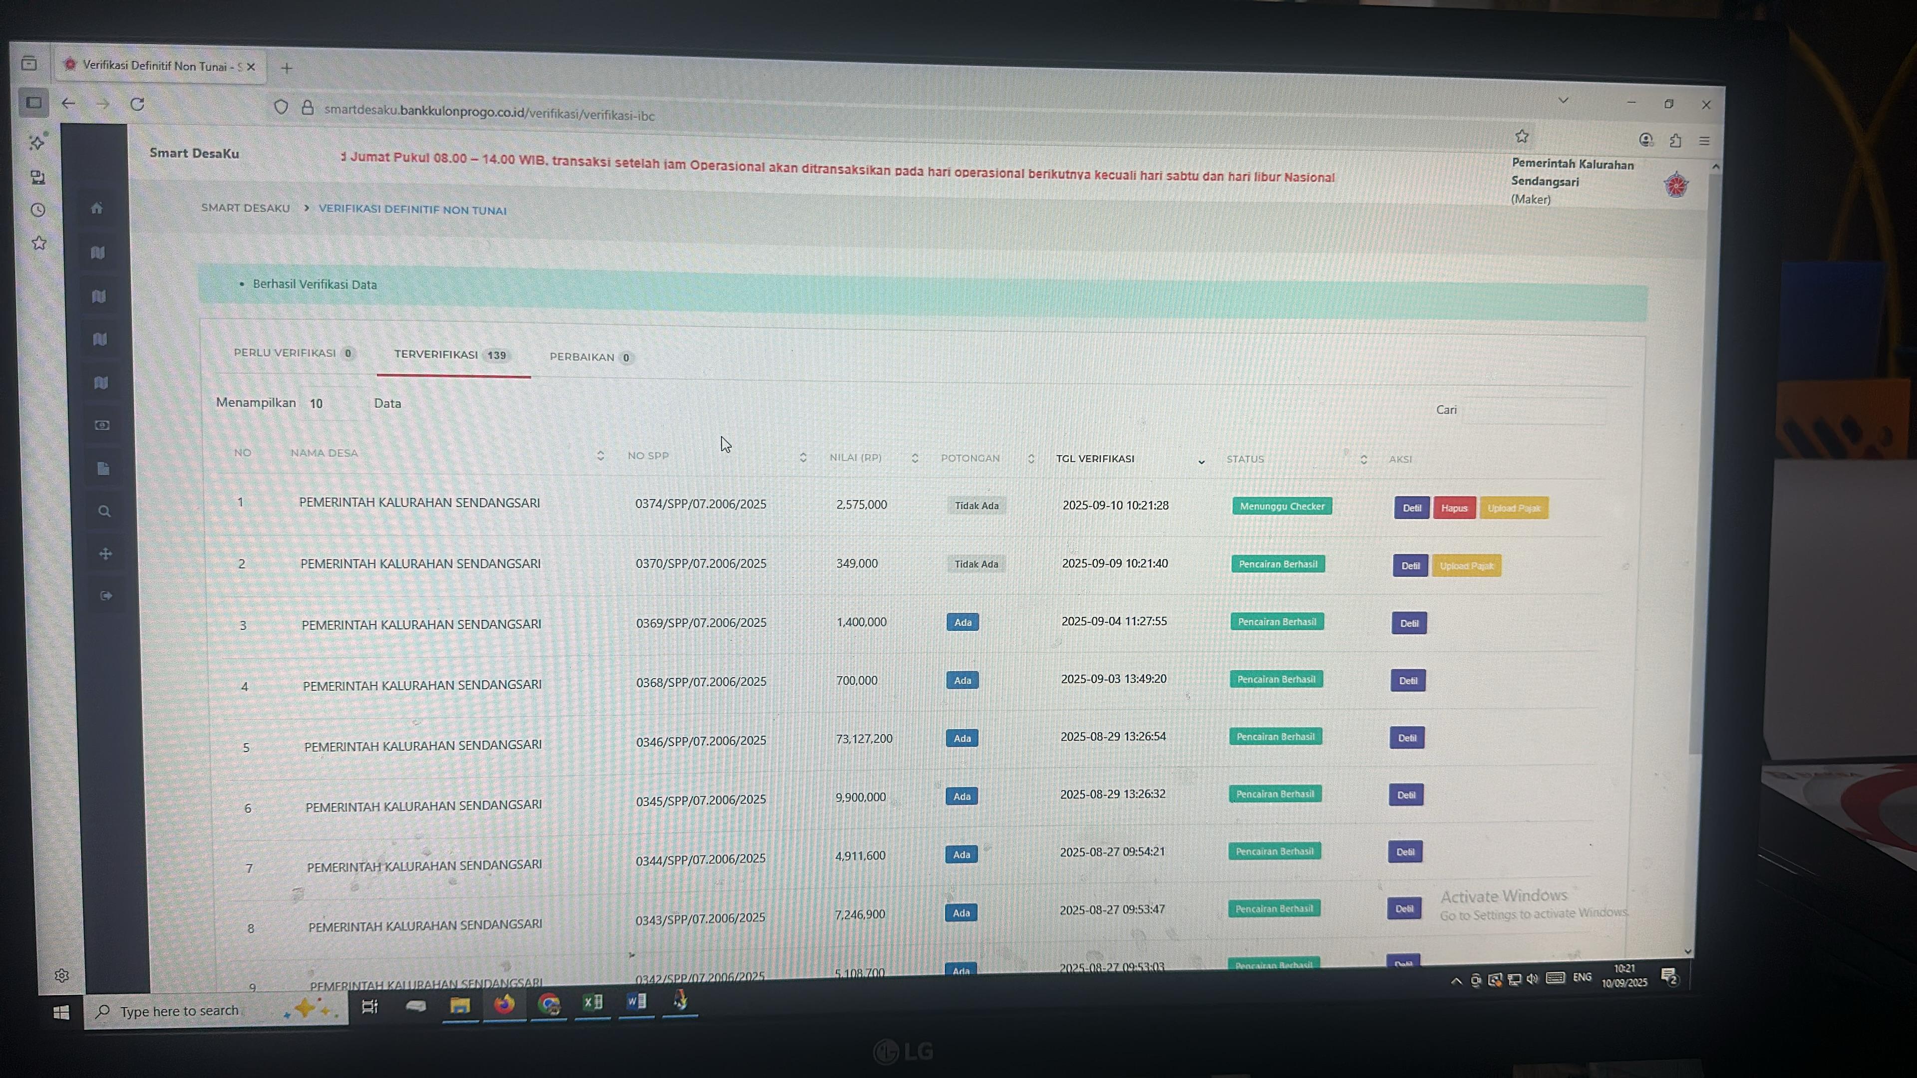Open the Firefox hamburger menu

1704,141
